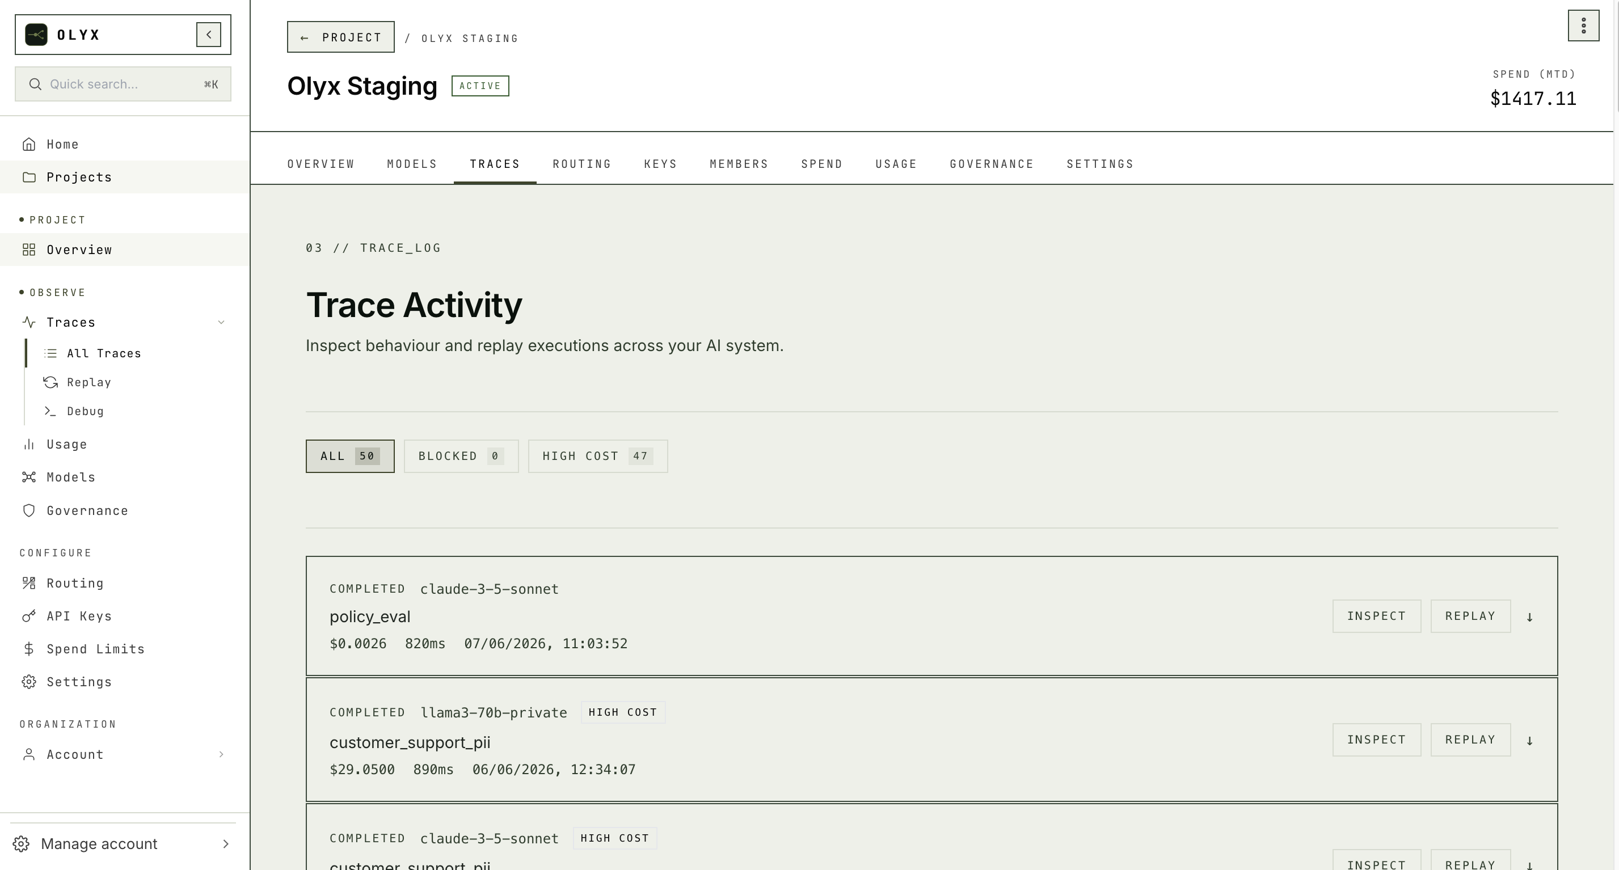Click the policy_eval trace name
The image size is (1619, 870).
[369, 617]
